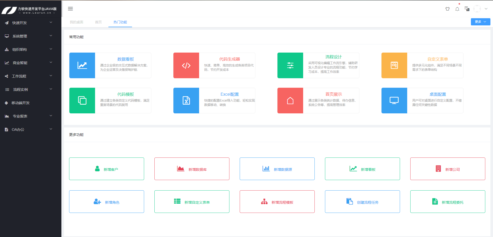
Task: Click the 商业智能 chart icon
Action: pyautogui.click(x=7, y=63)
